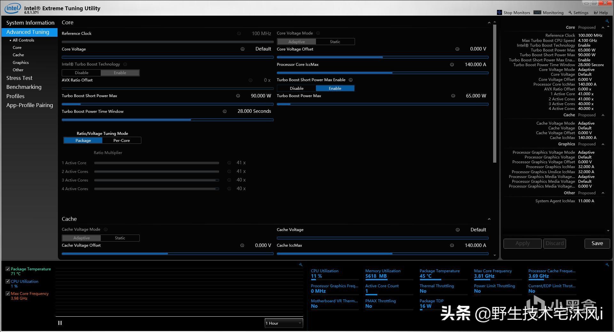614x332 pixels.
Task: Open Stress Test section
Action: pyautogui.click(x=19, y=78)
